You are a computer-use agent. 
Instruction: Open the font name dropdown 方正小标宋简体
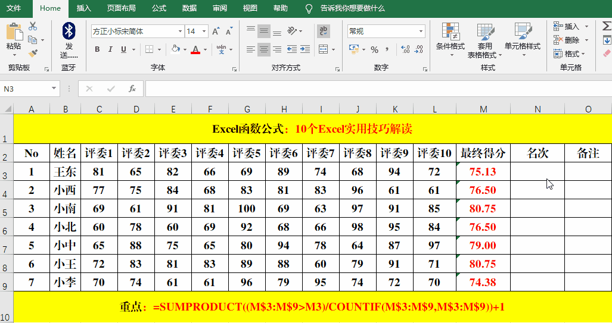[180, 31]
